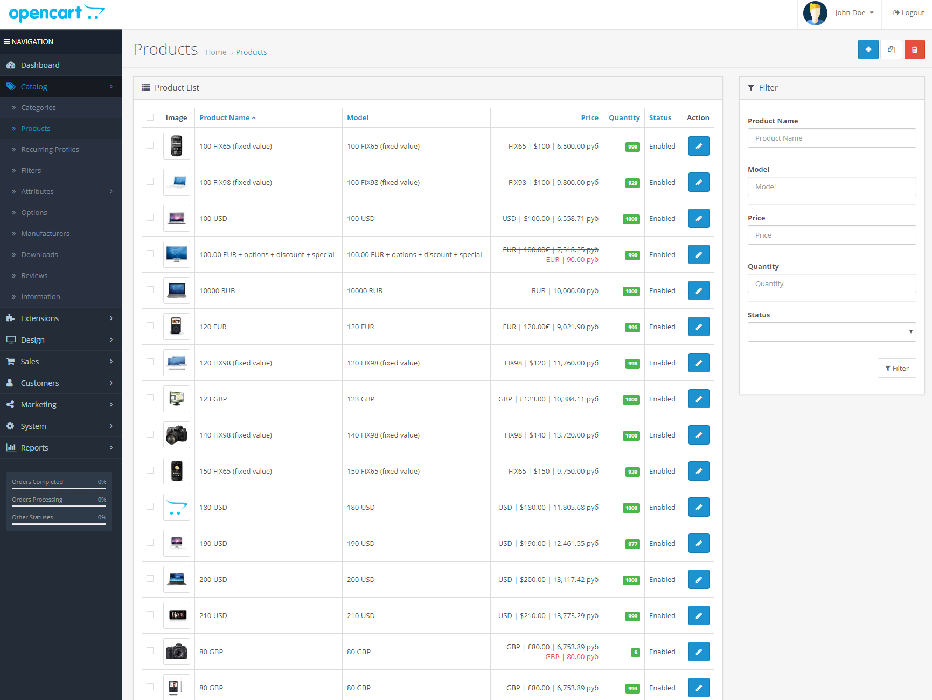This screenshot has height=700, width=932.
Task: Click the John Doe profile avatar
Action: click(815, 13)
